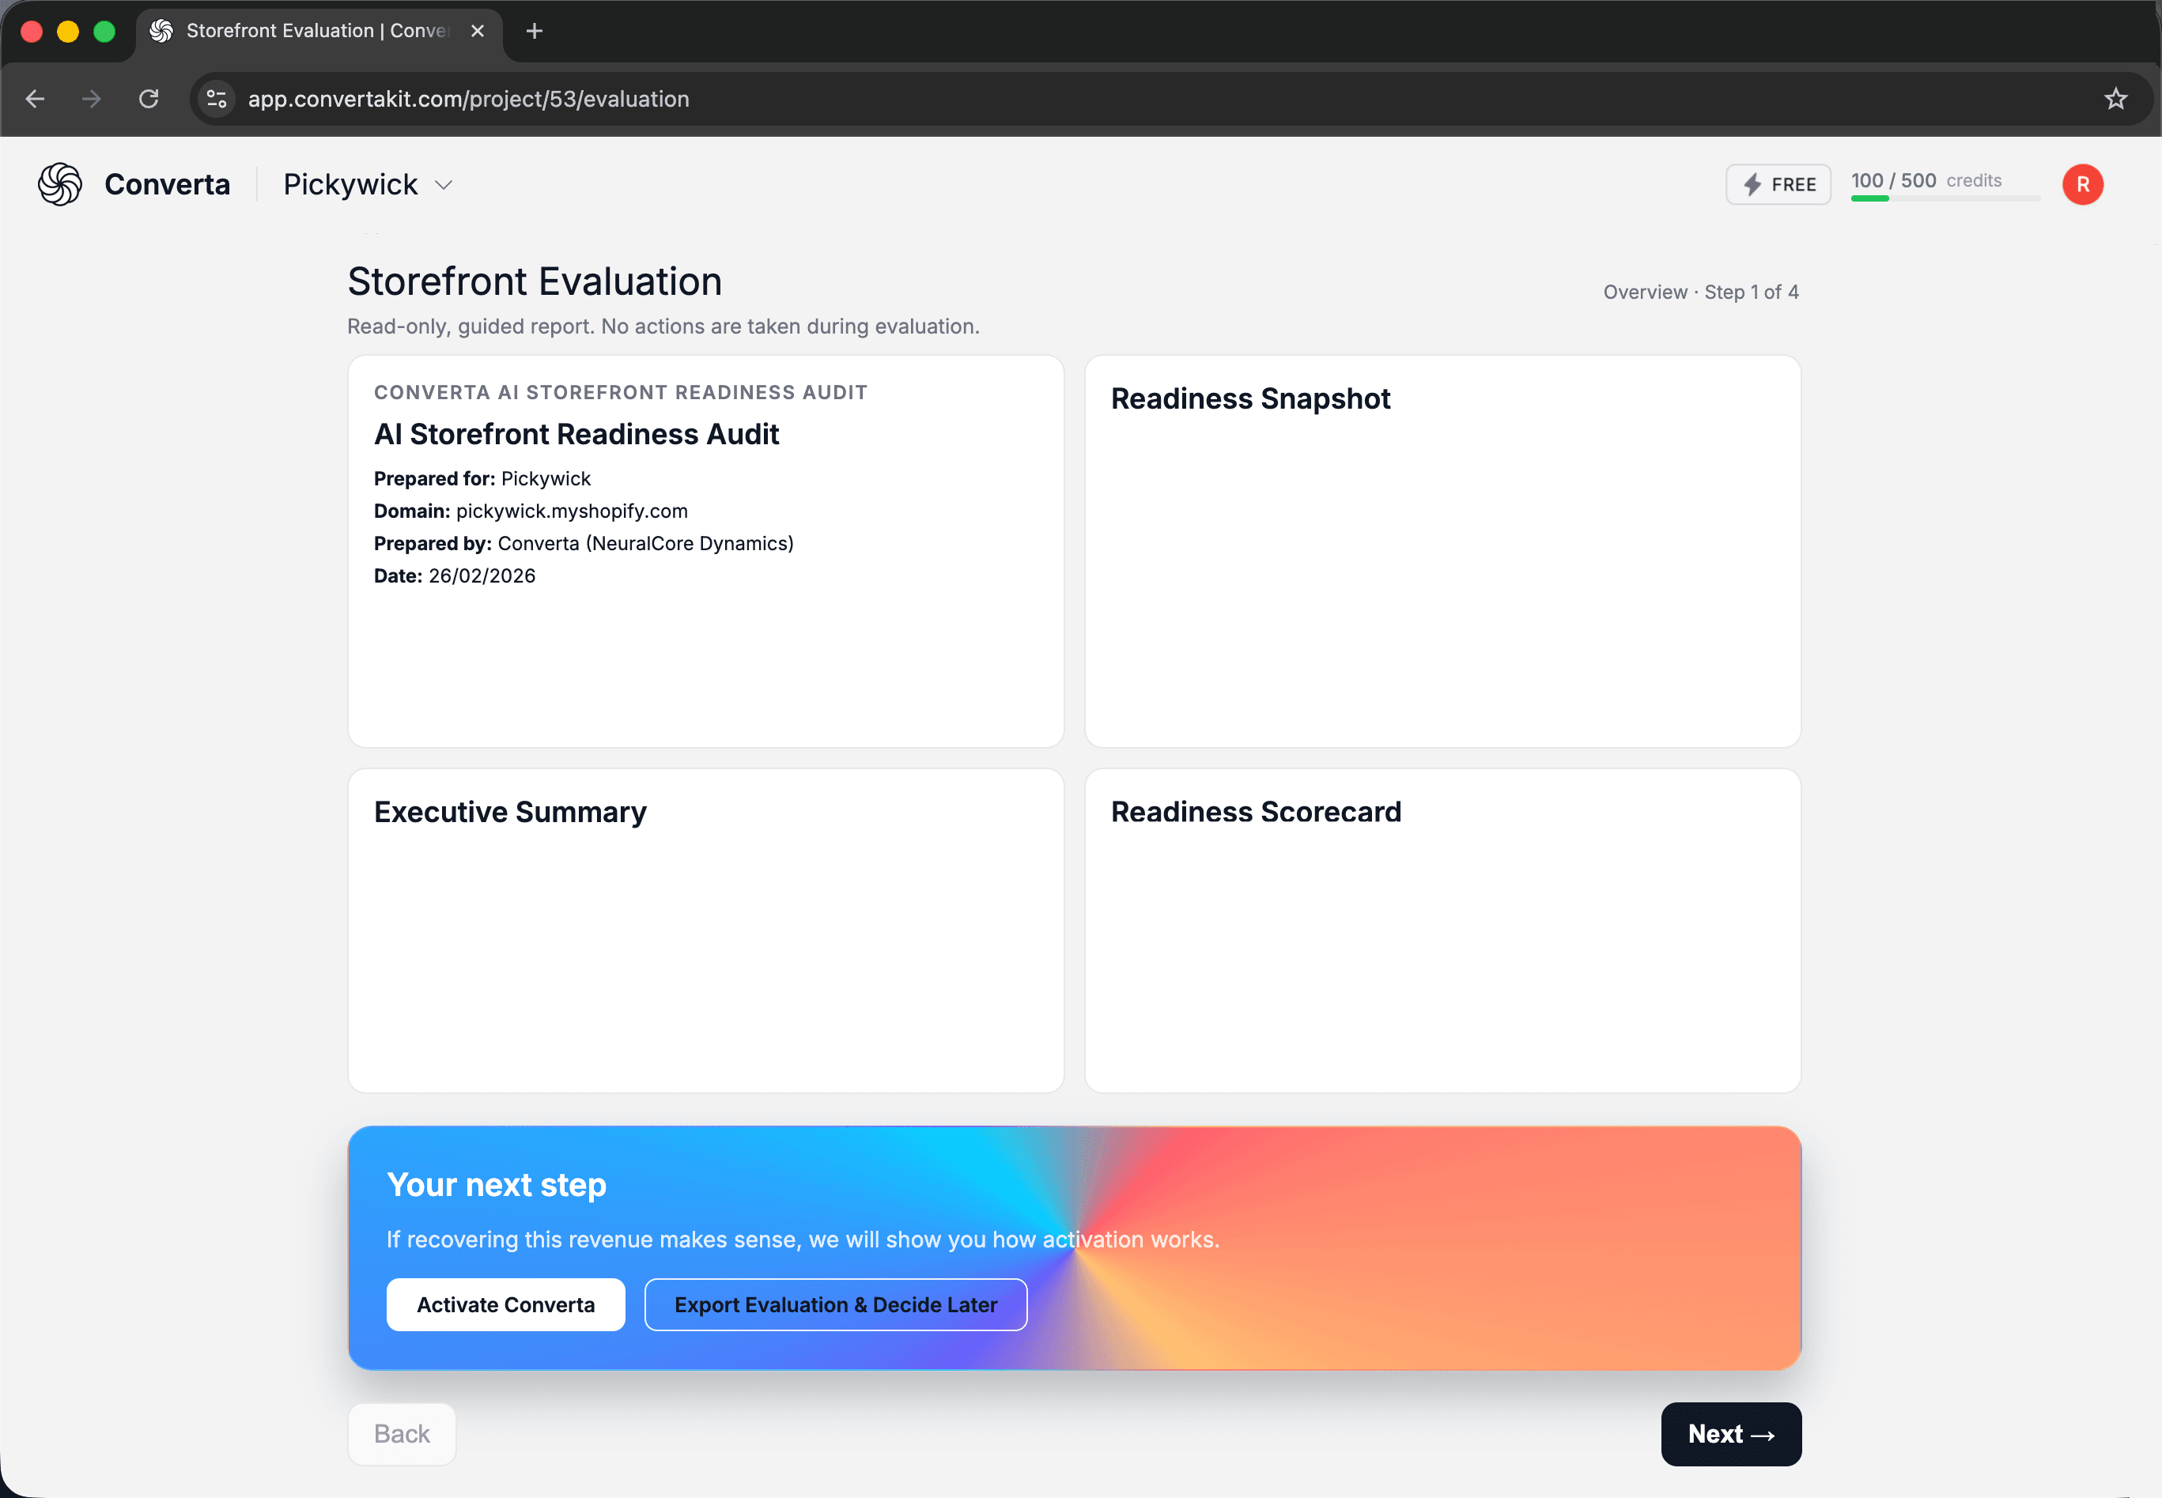Bookmark the page using the star icon
2162x1498 pixels.
(x=2115, y=99)
